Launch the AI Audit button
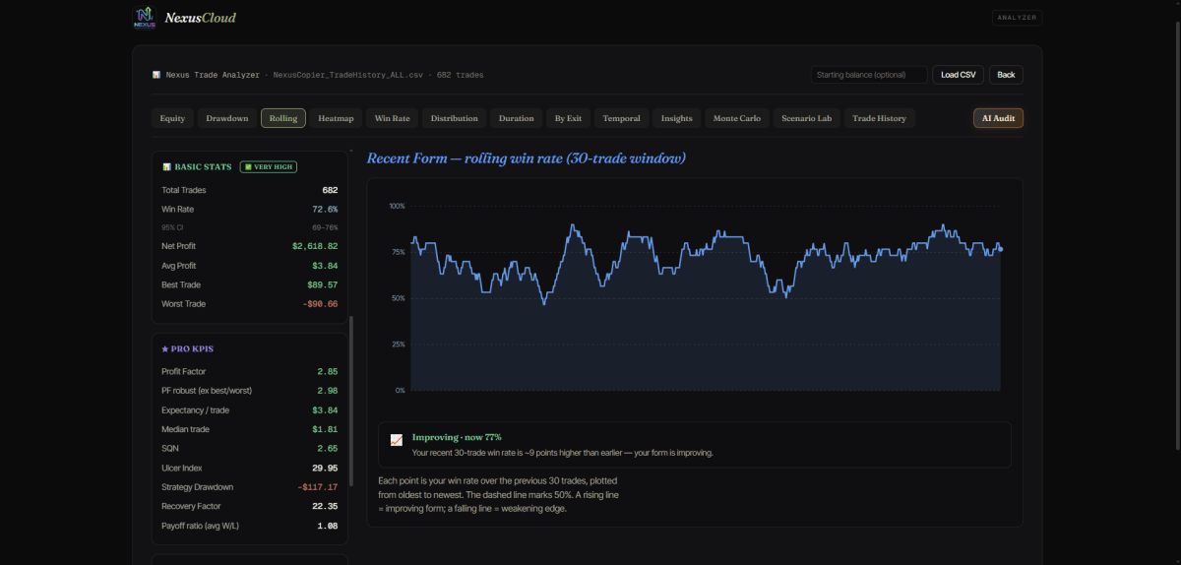The height and width of the screenshot is (565, 1181). [998, 118]
